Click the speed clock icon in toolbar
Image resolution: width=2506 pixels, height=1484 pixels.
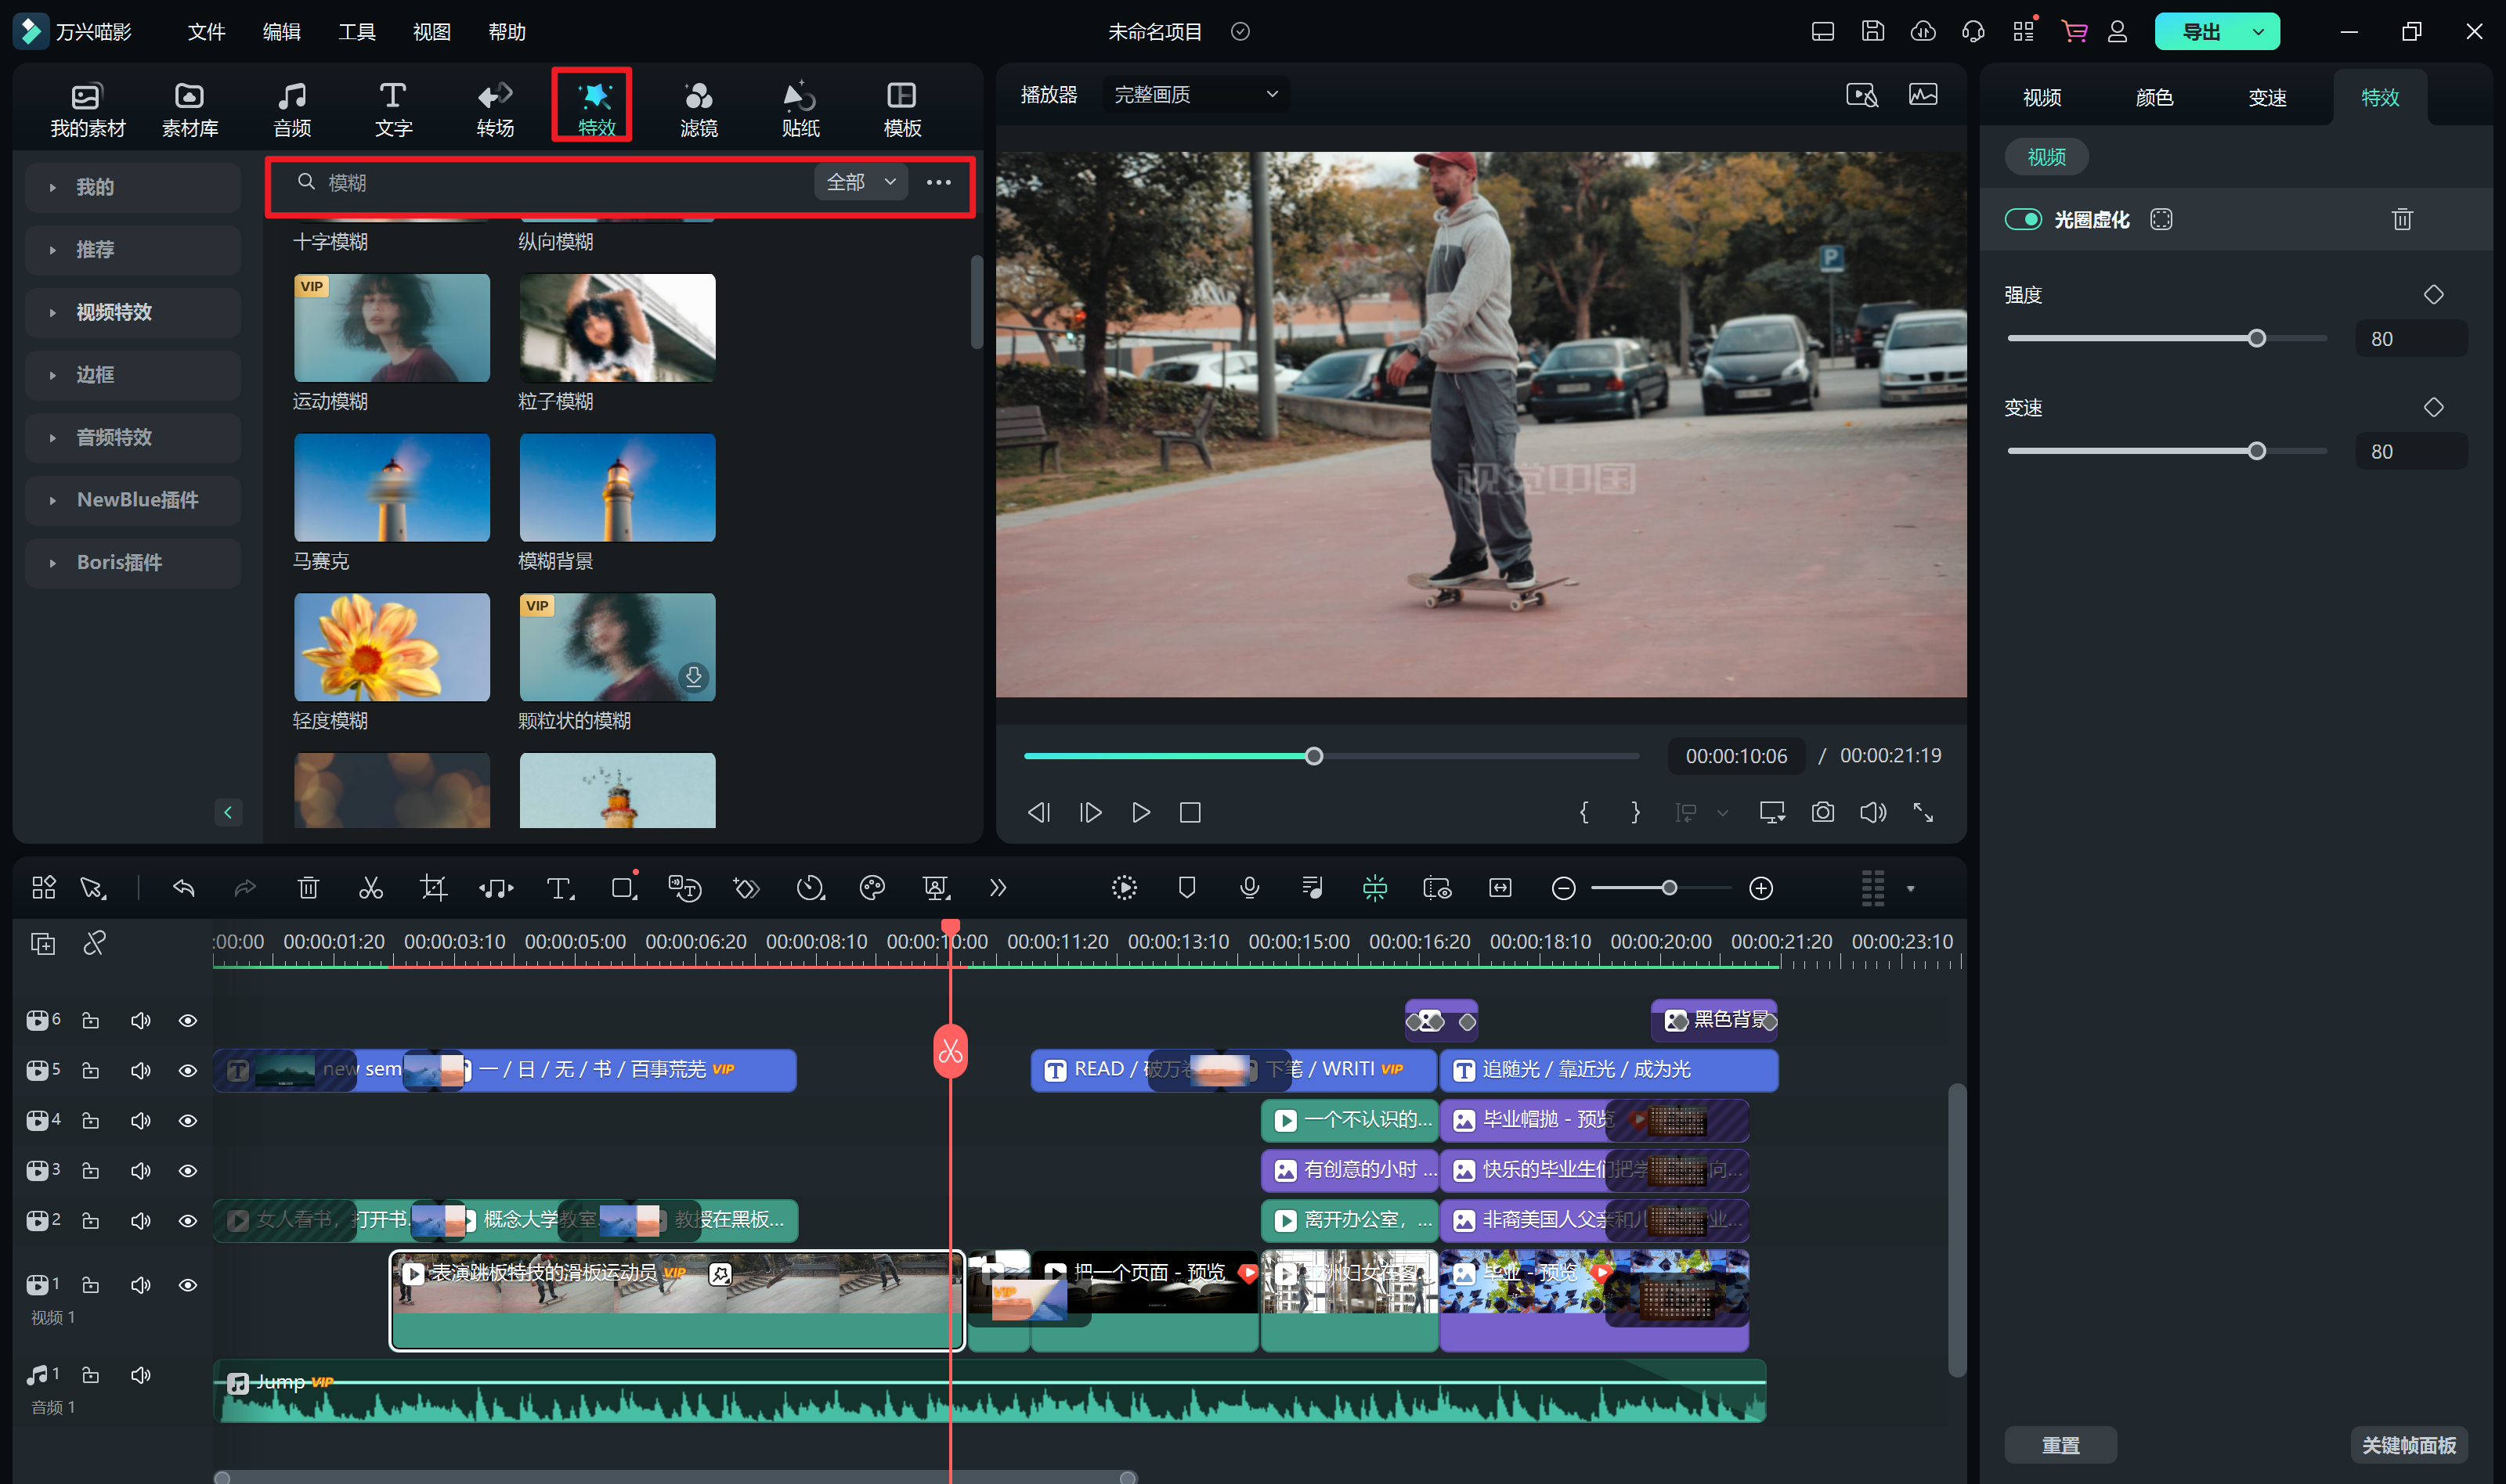(x=811, y=888)
